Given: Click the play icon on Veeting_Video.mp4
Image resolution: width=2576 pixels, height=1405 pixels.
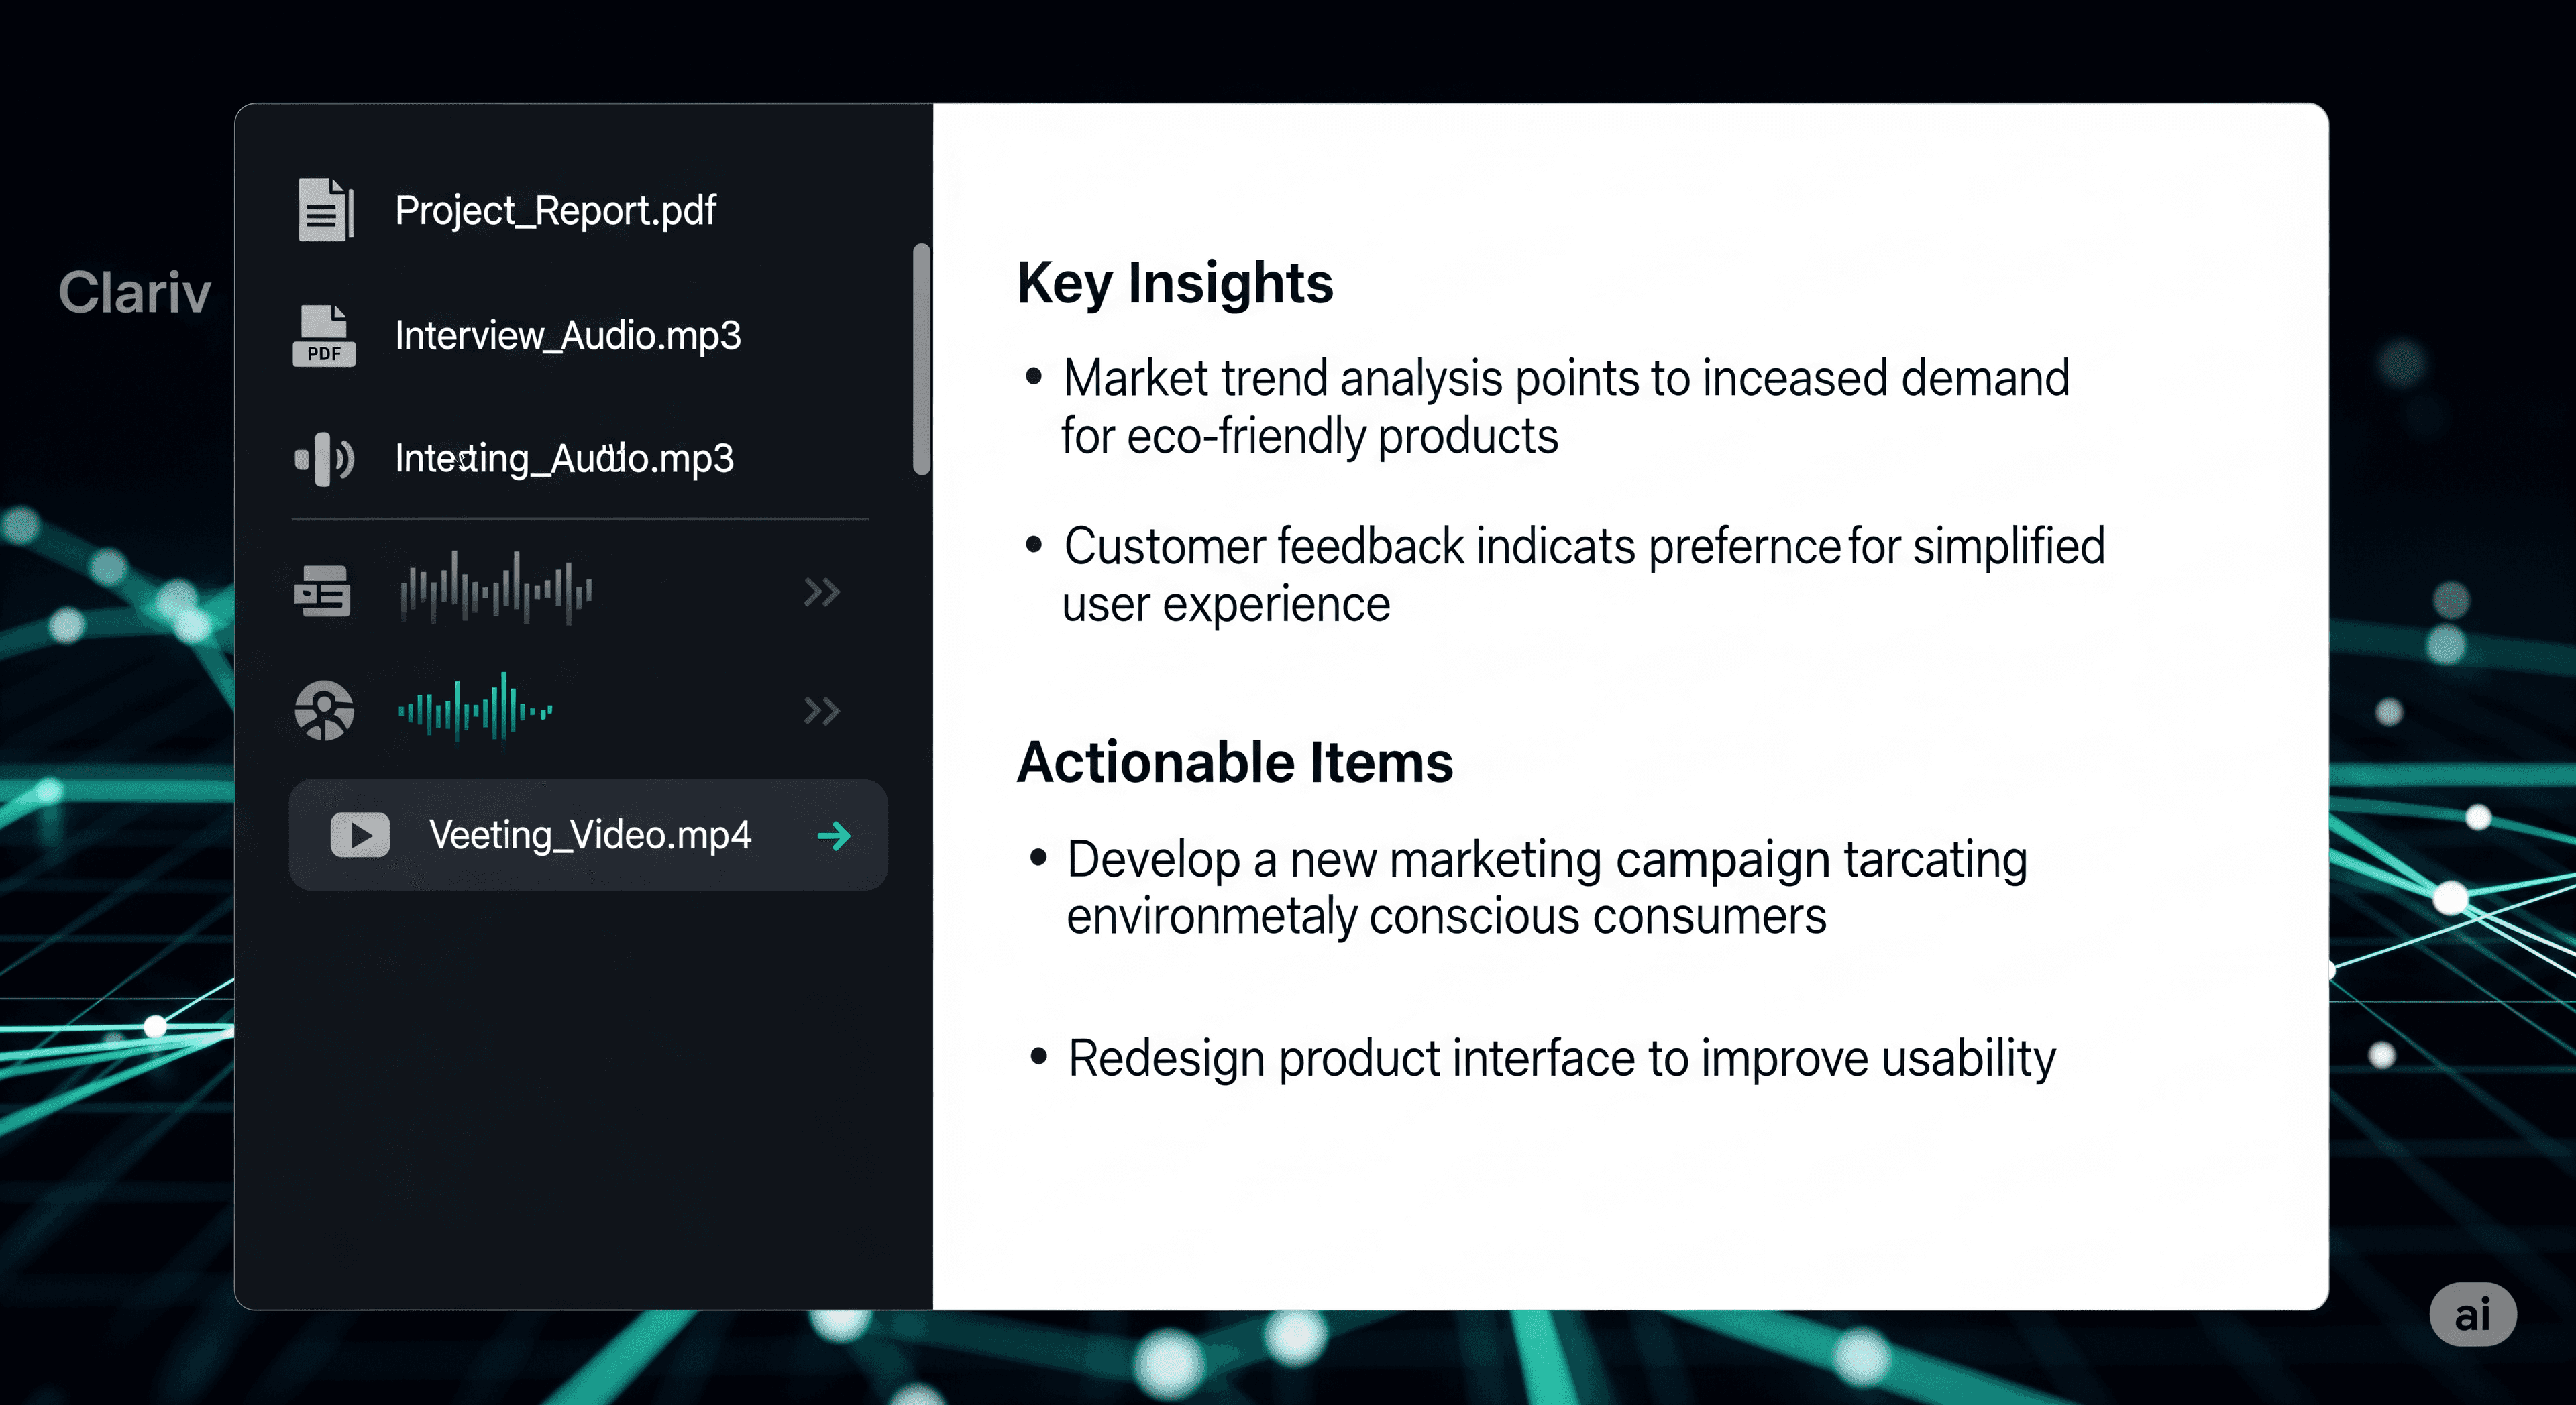Looking at the screenshot, I should coord(360,835).
